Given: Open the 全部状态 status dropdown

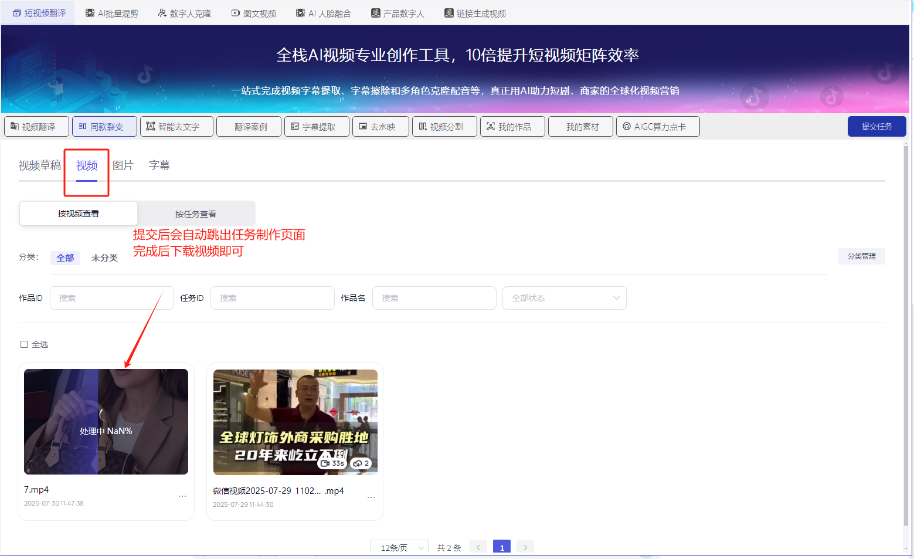Looking at the screenshot, I should coord(564,298).
